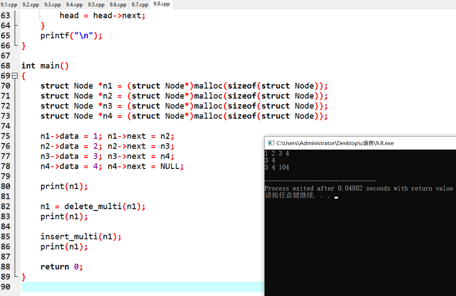This screenshot has height=296, width=456.
Task: Click the "Process exited after 0.04802 seconds" line
Action: point(359,188)
